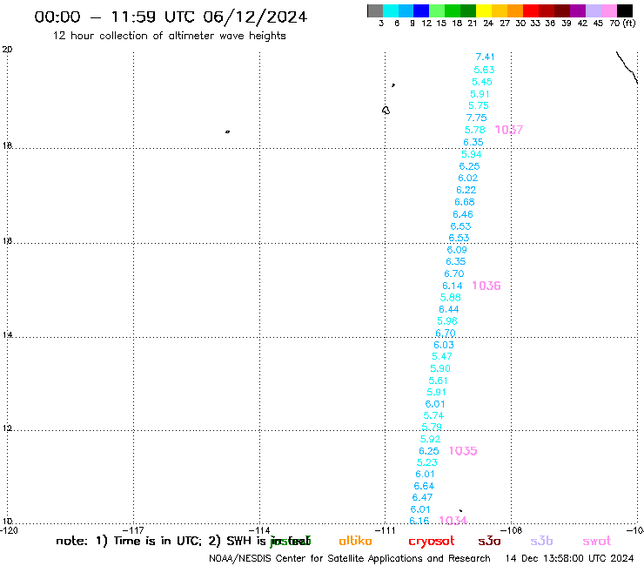The height and width of the screenshot is (566, 644).
Task: Pick the purple swatch in the color scale
Action: (x=578, y=10)
